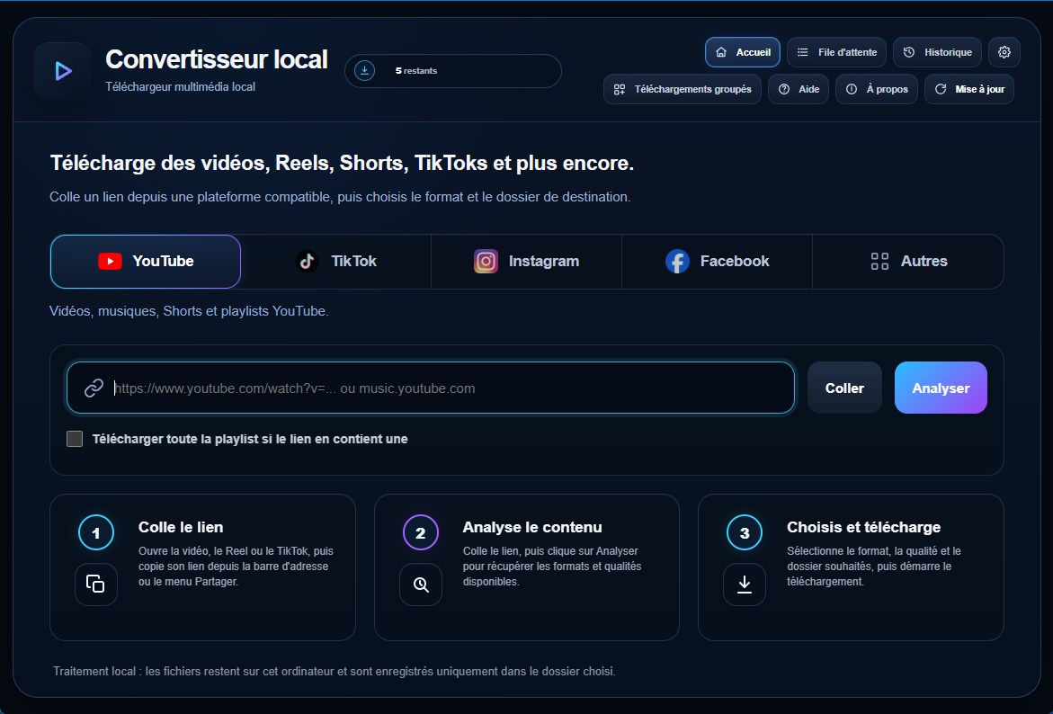Open Téléchargements groupés
Screen dimensions: 1053x714
[x=683, y=89]
